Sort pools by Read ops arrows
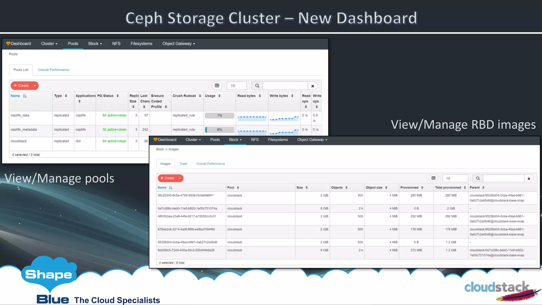542x305 pixels. coord(306,107)
